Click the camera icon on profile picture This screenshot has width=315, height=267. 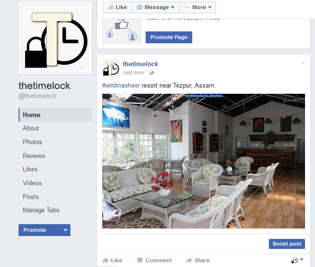point(80,65)
